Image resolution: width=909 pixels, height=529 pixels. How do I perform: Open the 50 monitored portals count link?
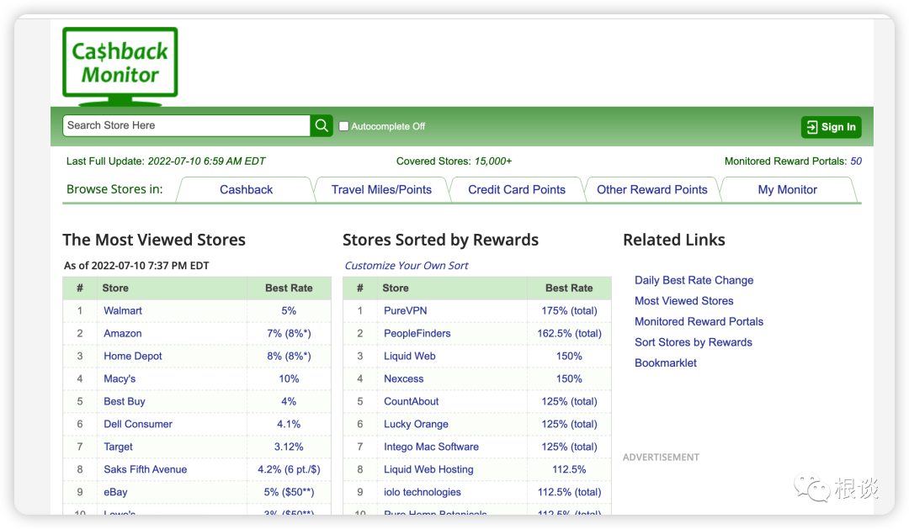(855, 161)
